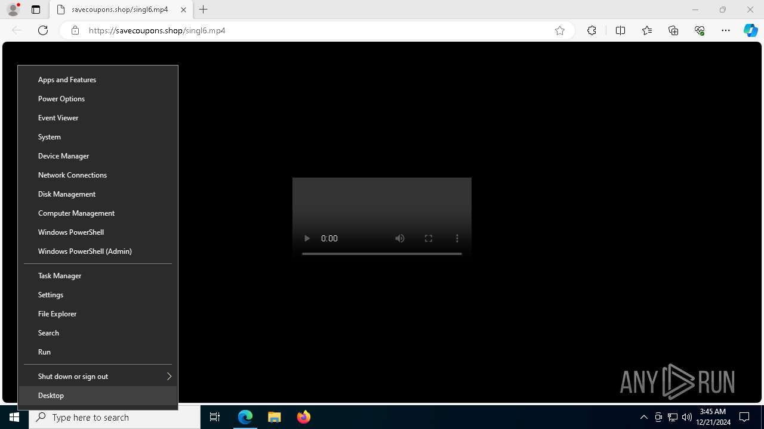The image size is (764, 429).
Task: Open Run dialog entry
Action: pos(98,352)
